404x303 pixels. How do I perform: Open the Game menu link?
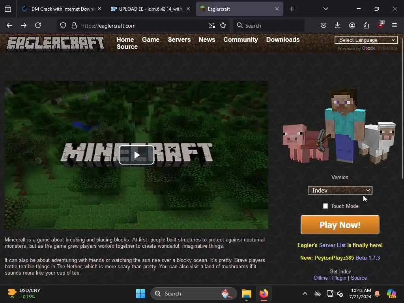(151, 40)
